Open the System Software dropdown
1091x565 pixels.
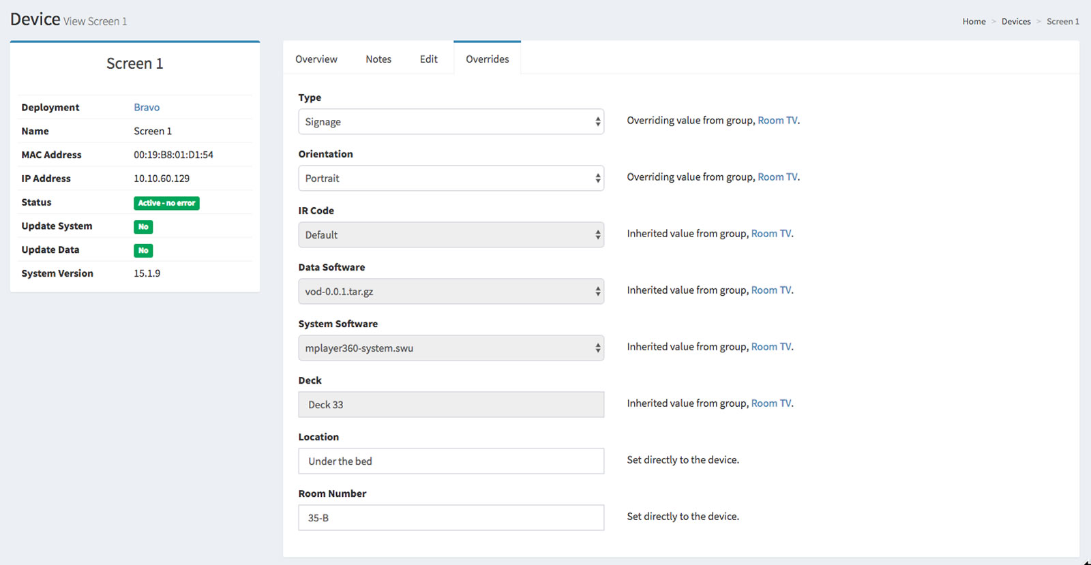[451, 348]
